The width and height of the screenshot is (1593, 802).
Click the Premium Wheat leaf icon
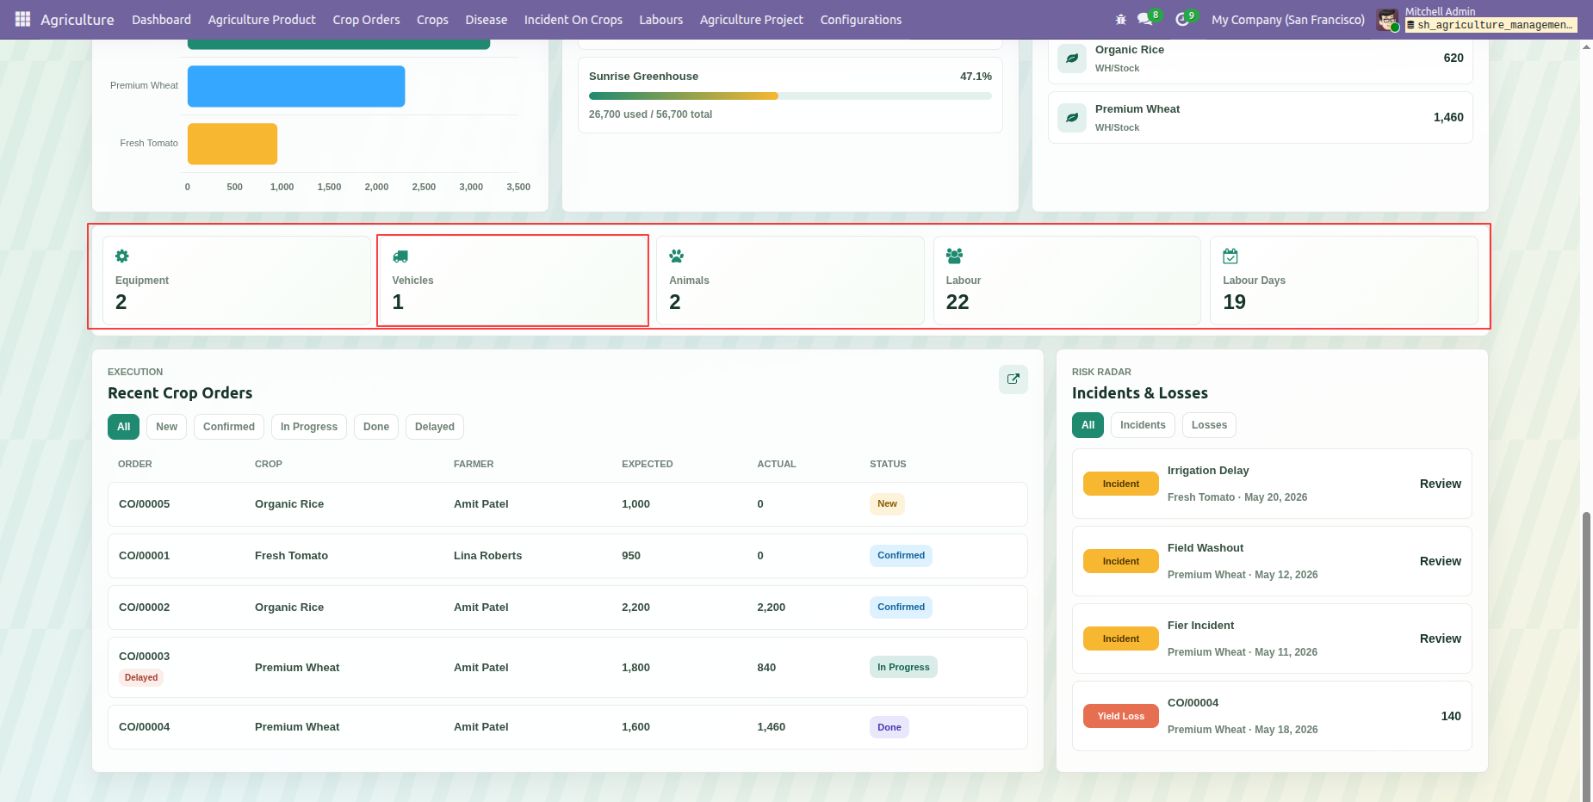point(1072,118)
